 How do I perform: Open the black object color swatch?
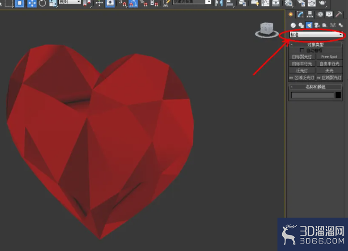(338, 95)
